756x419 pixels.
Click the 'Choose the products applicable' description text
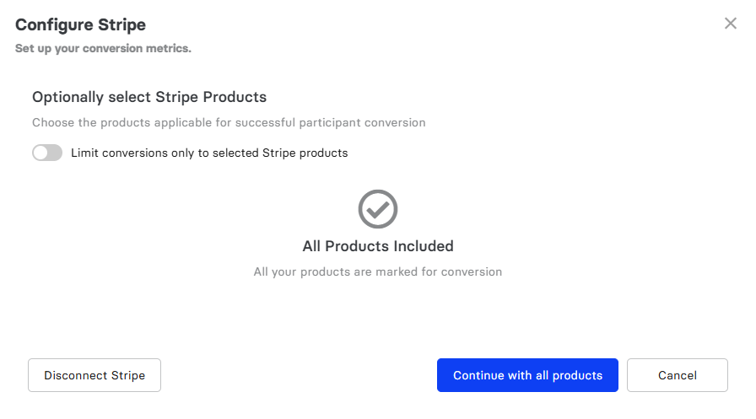(229, 122)
